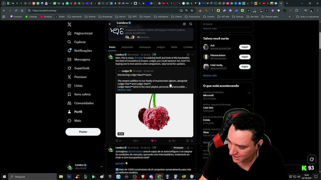The height and width of the screenshot is (180, 321).
Task: Open Mensagens in the sidebar
Action: point(79,59)
